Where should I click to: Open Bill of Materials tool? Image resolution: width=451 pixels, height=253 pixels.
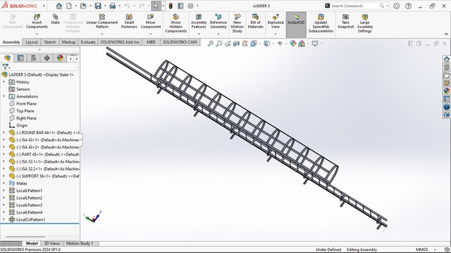pyautogui.click(x=255, y=22)
